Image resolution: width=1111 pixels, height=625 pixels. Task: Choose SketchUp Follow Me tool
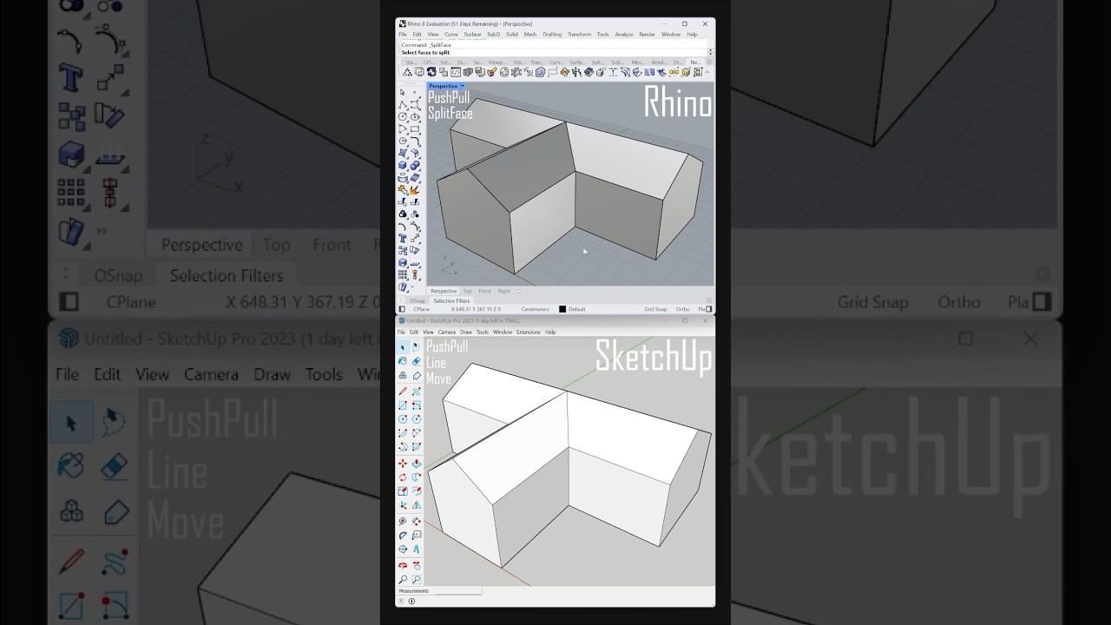[x=417, y=477]
